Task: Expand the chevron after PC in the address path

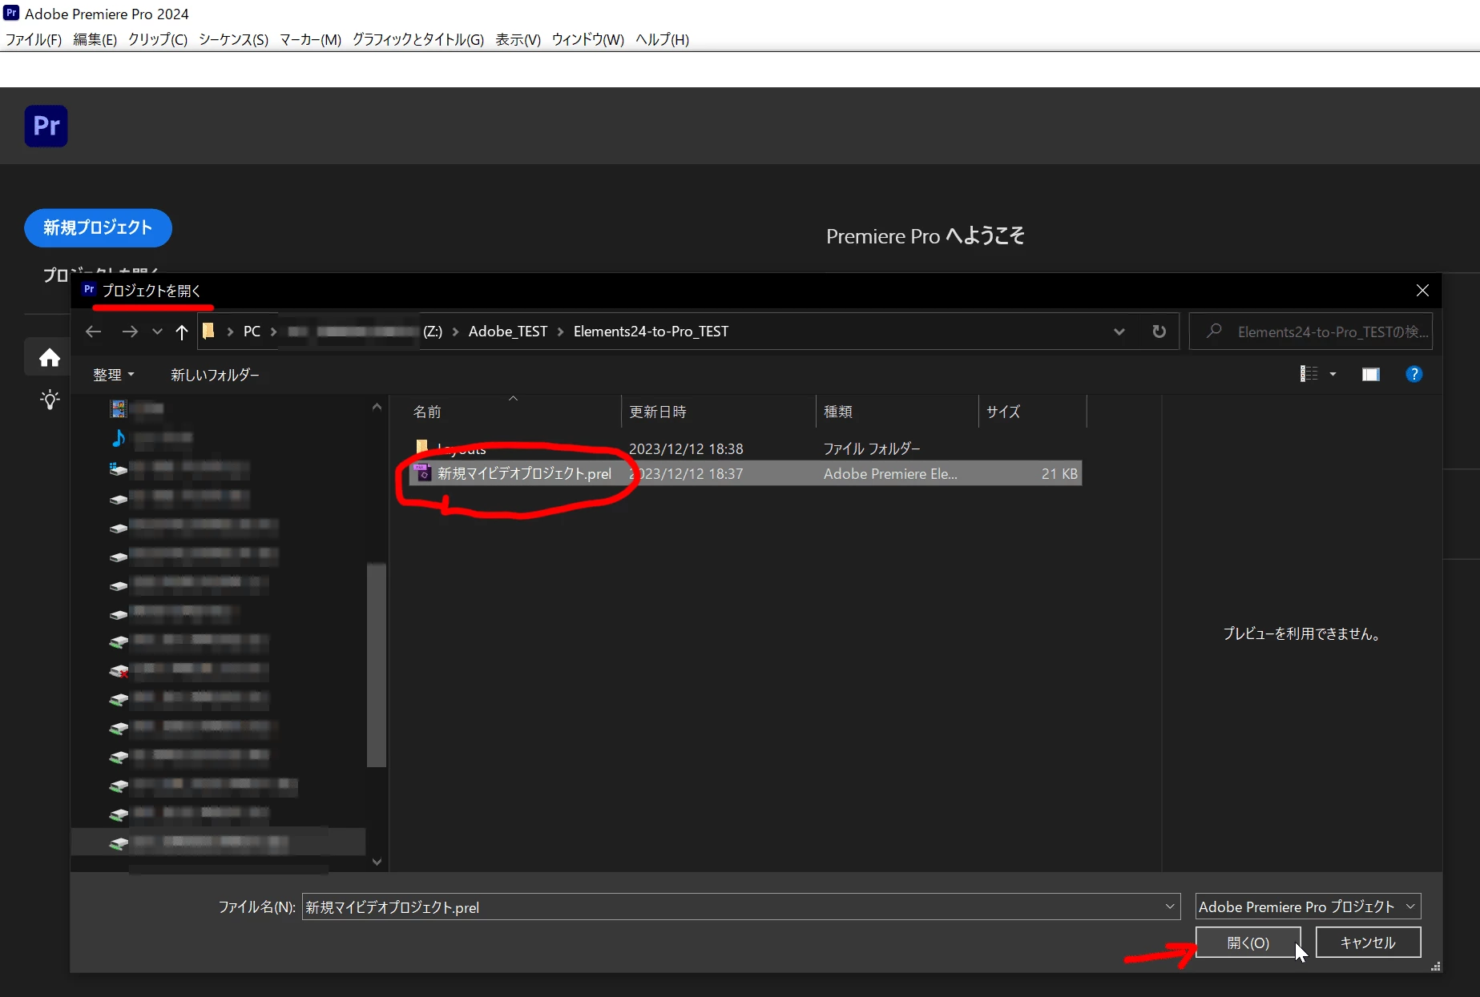Action: tap(273, 332)
